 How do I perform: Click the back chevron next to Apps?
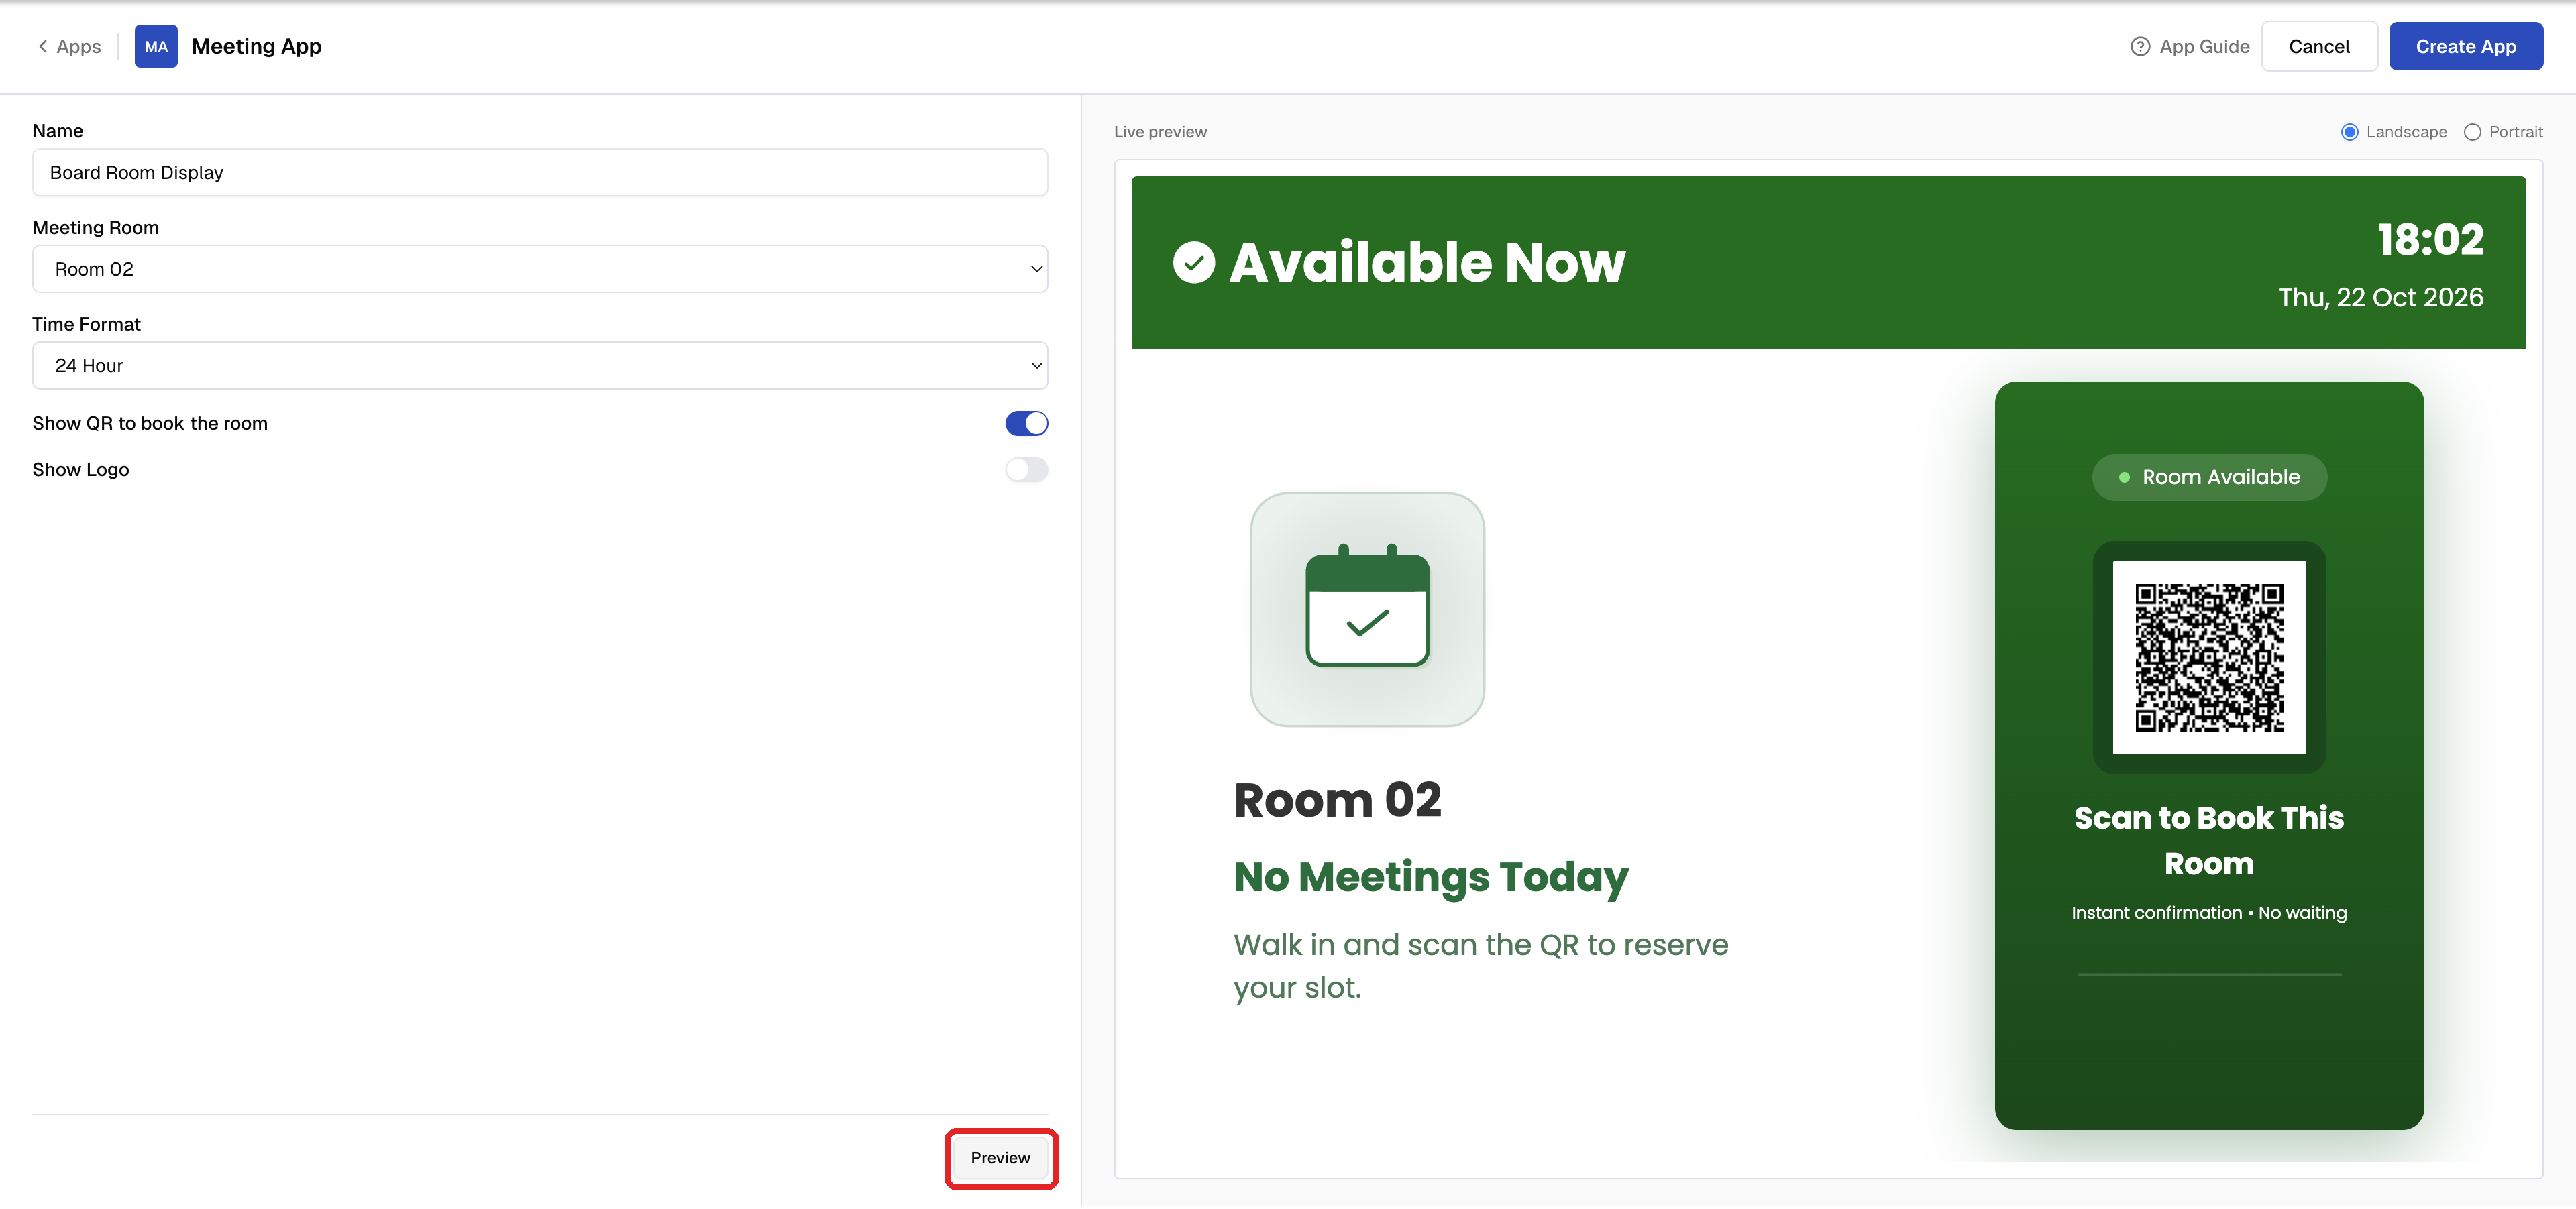coord(43,46)
